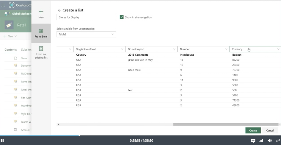Click the back arrow beside Create a list
This screenshot has height=145, width=281.
[x=59, y=10]
